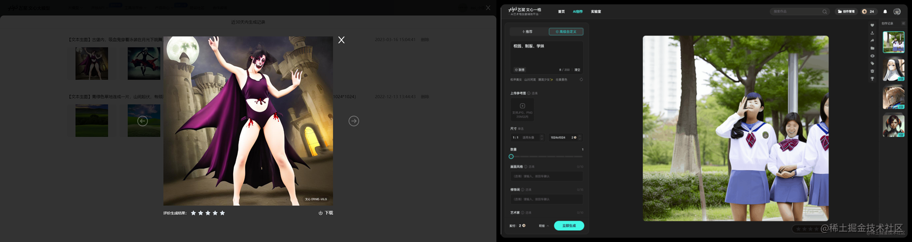Toggle image visibility eye icon

872,56
